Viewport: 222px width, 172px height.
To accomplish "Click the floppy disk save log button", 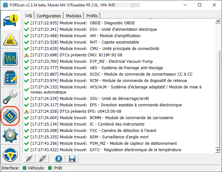I will 72,159.
